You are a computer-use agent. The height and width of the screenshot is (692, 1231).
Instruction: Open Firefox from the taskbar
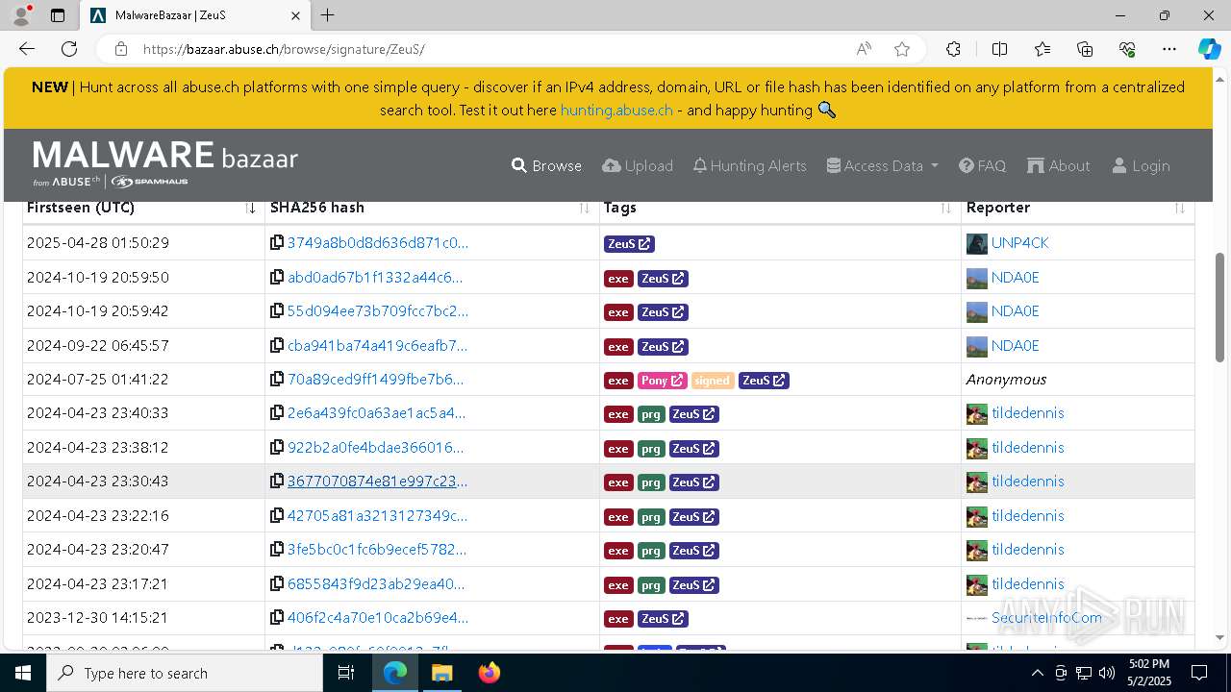point(490,673)
